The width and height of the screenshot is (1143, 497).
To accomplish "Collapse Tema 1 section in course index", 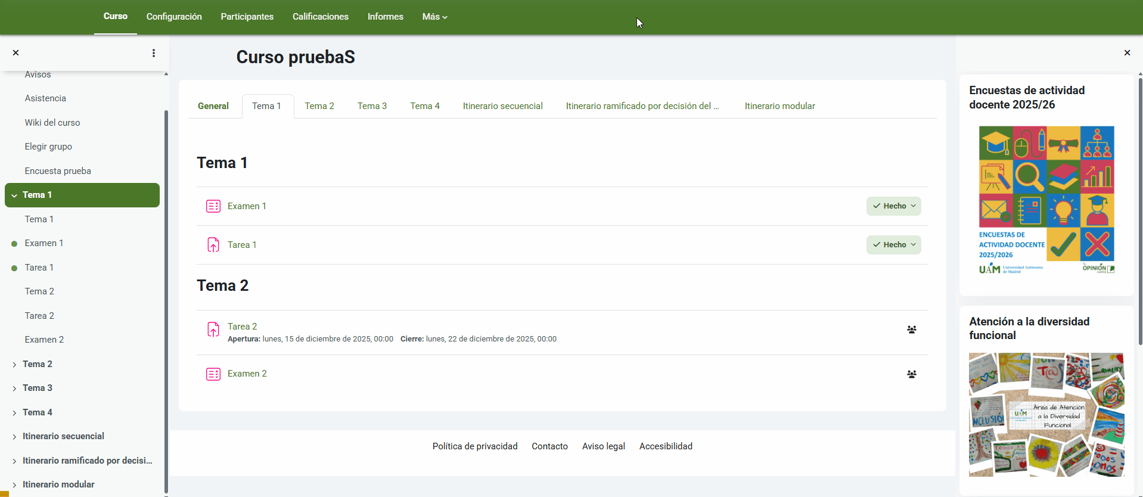I will (x=14, y=195).
